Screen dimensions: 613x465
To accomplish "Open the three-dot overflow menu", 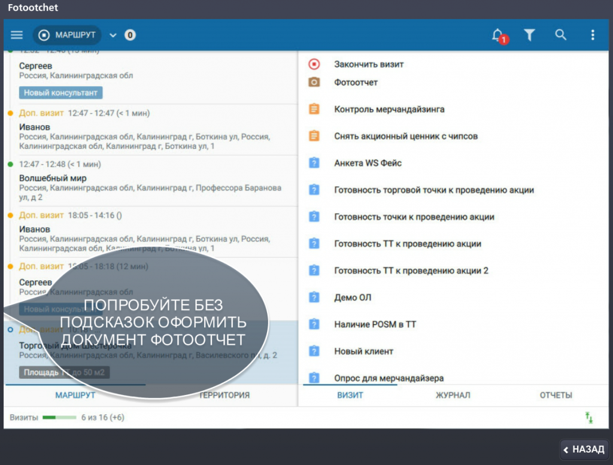I will click(x=593, y=35).
